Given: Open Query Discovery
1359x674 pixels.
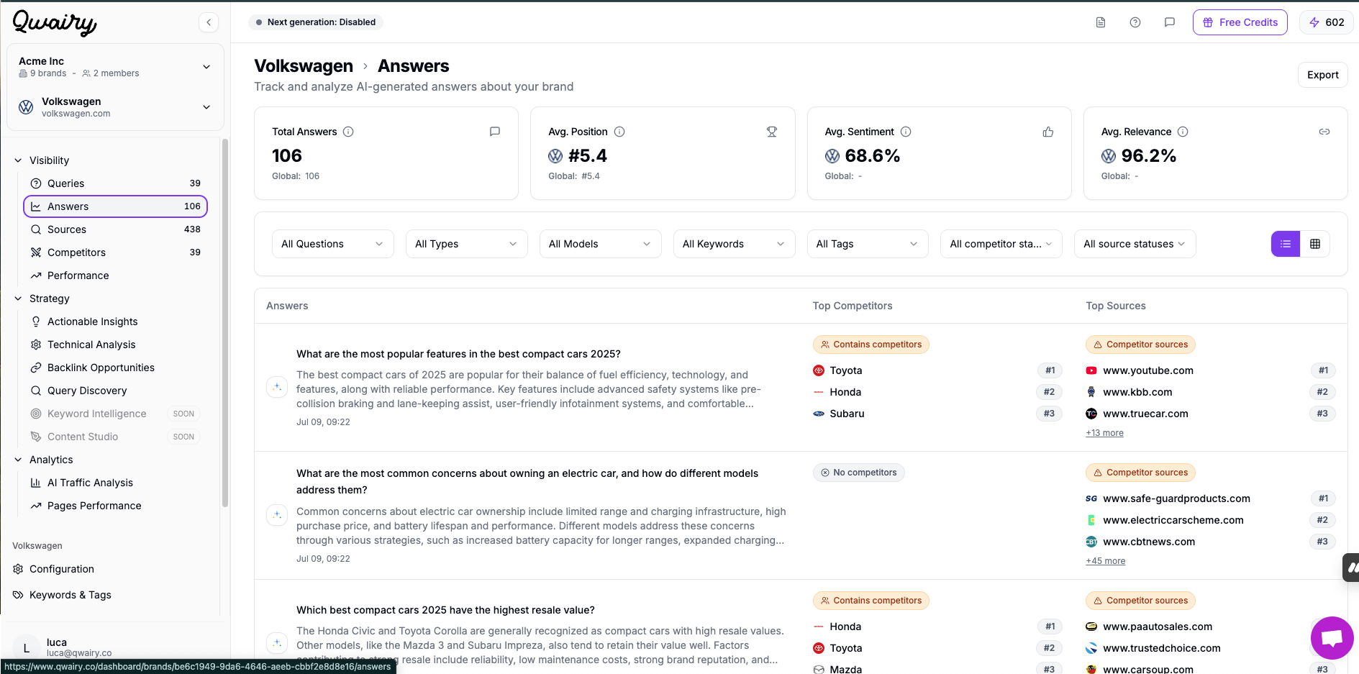Looking at the screenshot, I should coord(116,391).
